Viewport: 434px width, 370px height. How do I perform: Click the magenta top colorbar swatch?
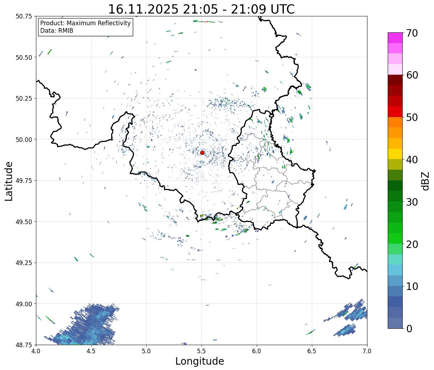pos(395,38)
